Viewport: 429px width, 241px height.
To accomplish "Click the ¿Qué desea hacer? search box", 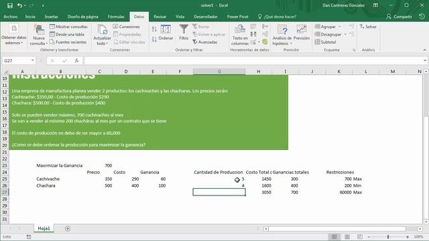I will pyautogui.click(x=277, y=17).
